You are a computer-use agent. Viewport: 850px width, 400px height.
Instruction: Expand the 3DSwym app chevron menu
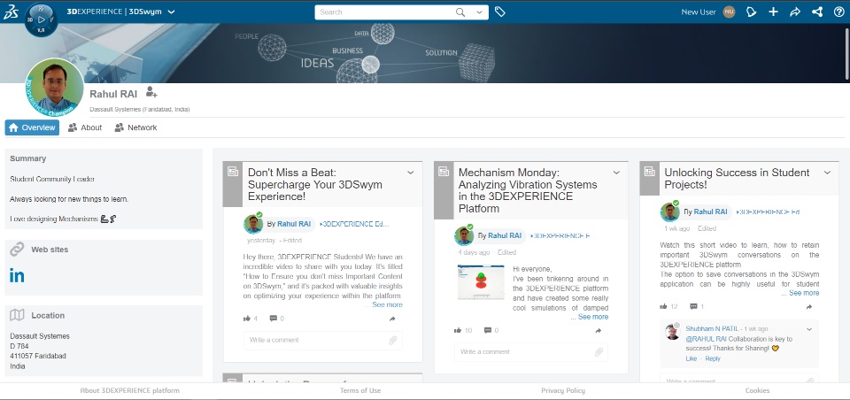(171, 12)
